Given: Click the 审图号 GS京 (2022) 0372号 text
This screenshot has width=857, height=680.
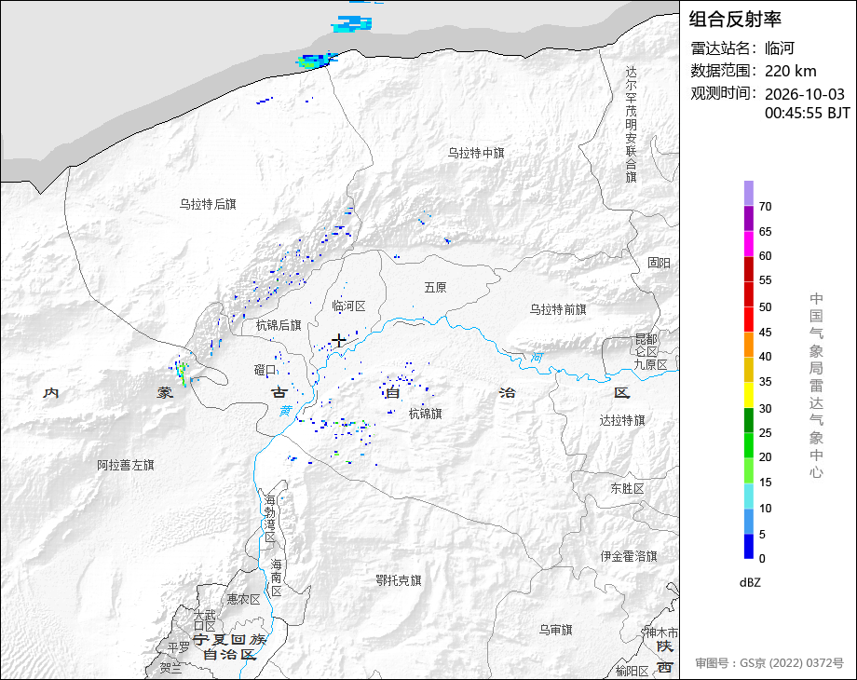Looking at the screenshot, I should (x=769, y=663).
